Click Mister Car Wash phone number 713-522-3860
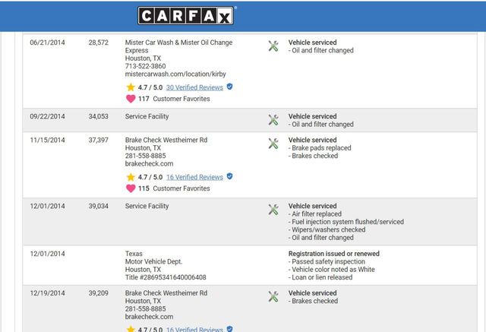The height and width of the screenshot is (332, 486). coord(145,66)
